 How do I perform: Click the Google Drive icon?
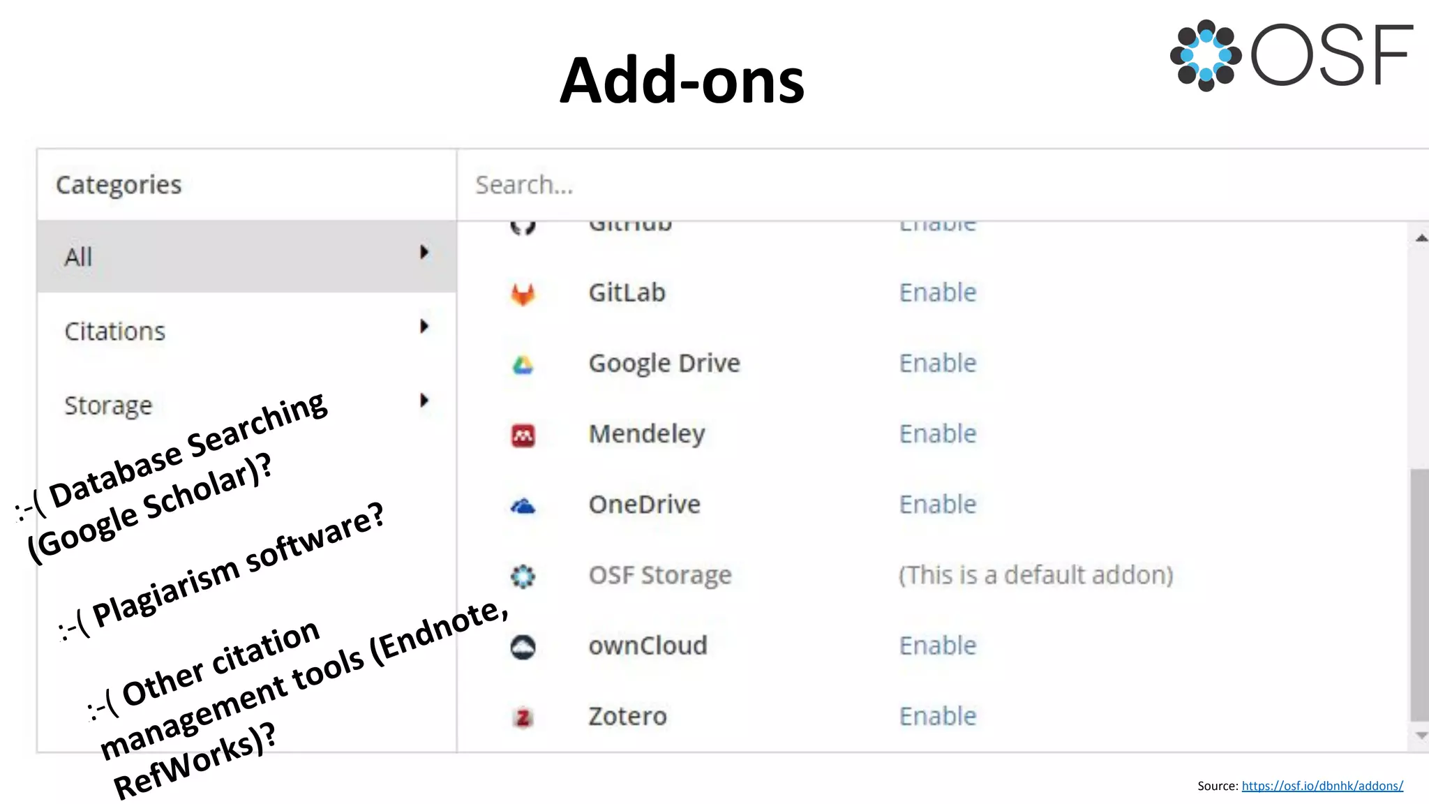click(x=523, y=364)
